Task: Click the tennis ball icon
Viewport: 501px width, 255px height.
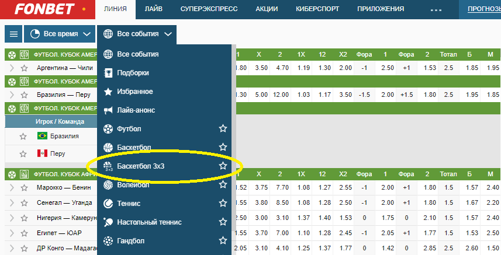Action: pos(108,204)
